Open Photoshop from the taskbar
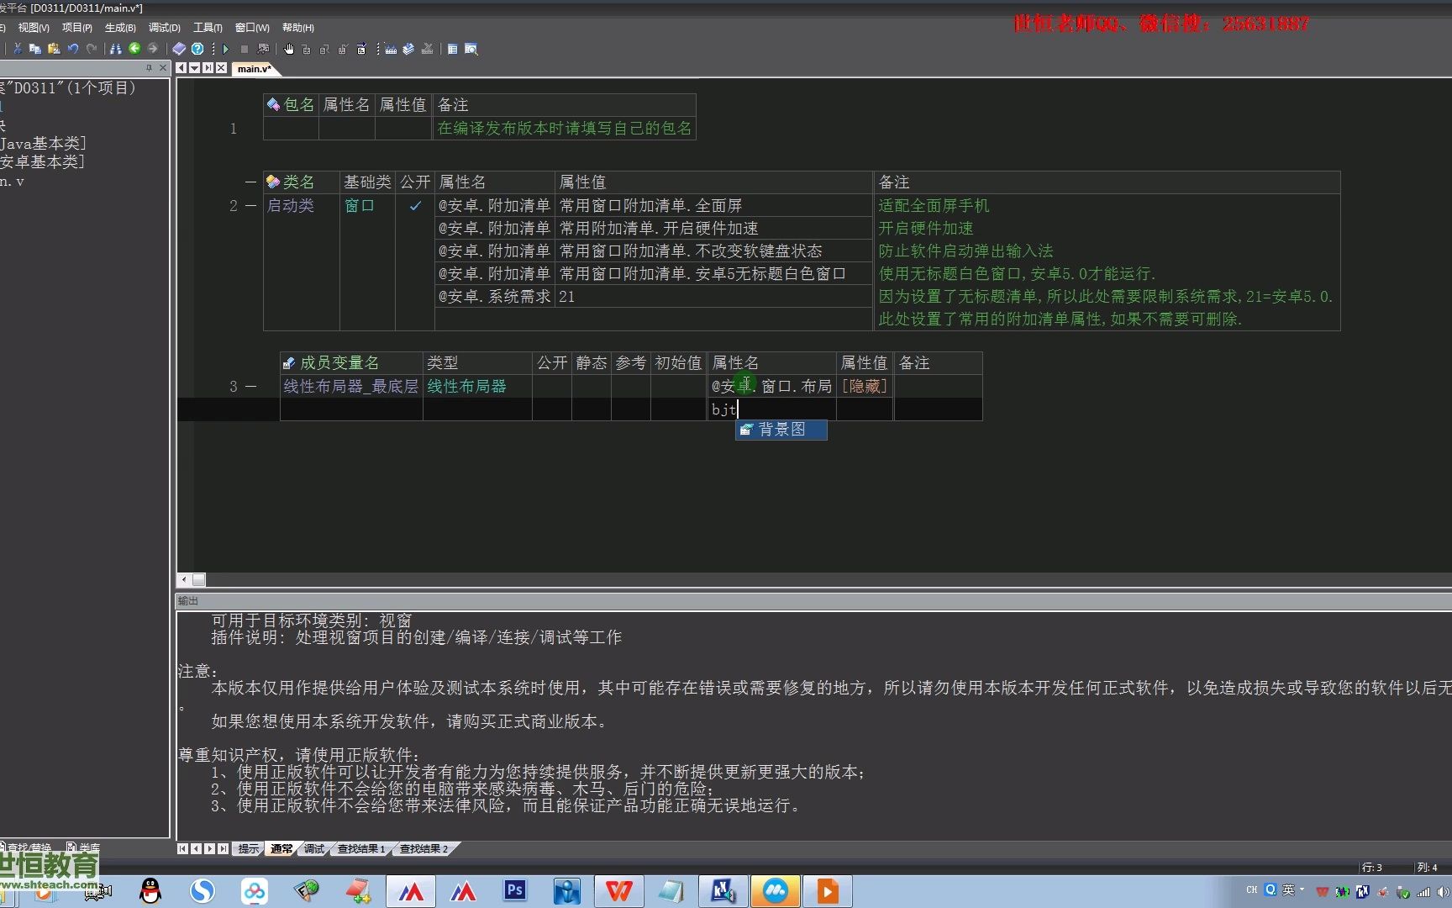 point(514,890)
